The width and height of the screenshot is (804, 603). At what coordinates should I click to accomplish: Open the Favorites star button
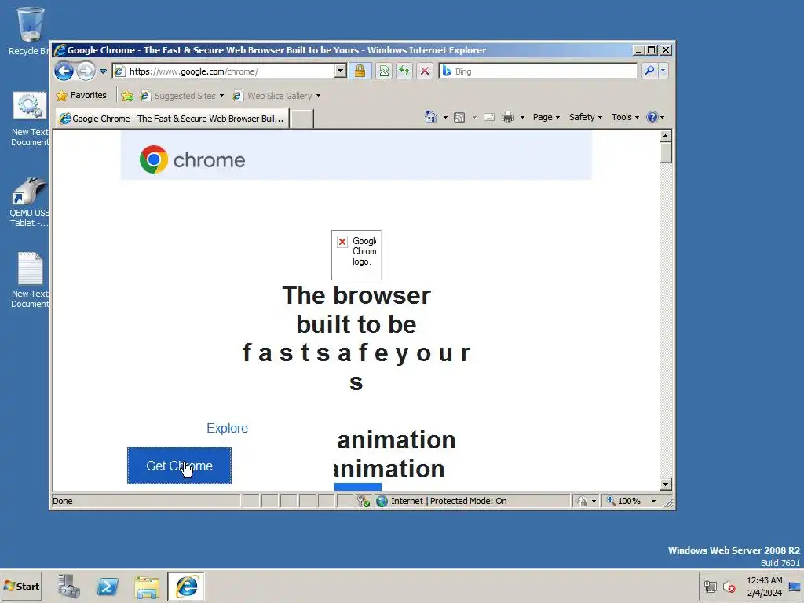click(82, 95)
